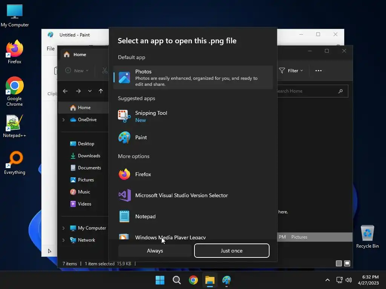Go back in File Explorer
386x289 pixels.
pos(65,91)
